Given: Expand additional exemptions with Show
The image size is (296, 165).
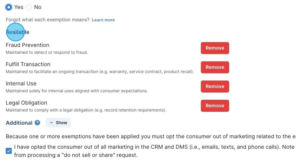Looking at the screenshot, I should 58,122.
